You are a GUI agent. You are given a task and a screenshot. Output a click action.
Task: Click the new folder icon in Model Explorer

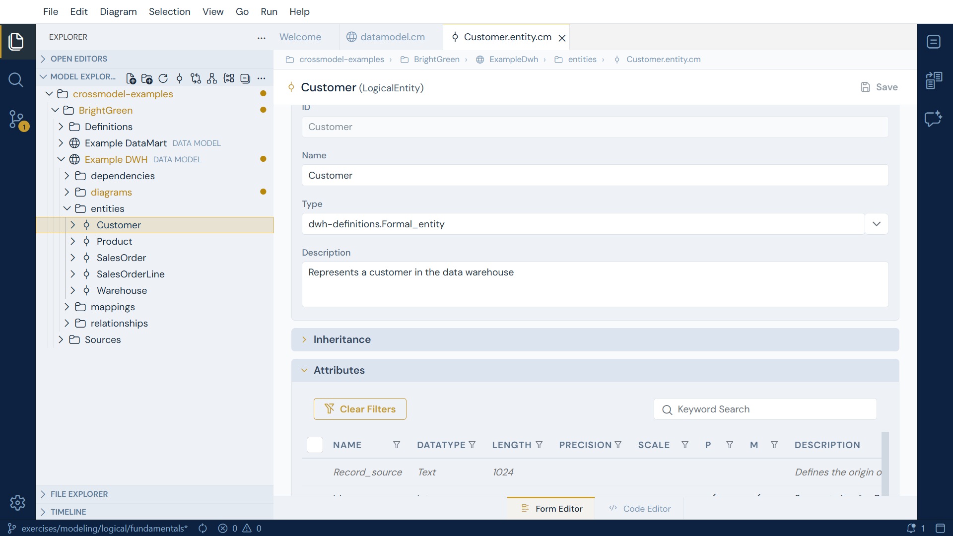tap(147, 78)
